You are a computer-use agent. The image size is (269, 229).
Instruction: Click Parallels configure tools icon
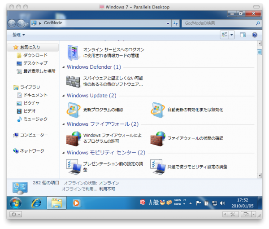233,214
